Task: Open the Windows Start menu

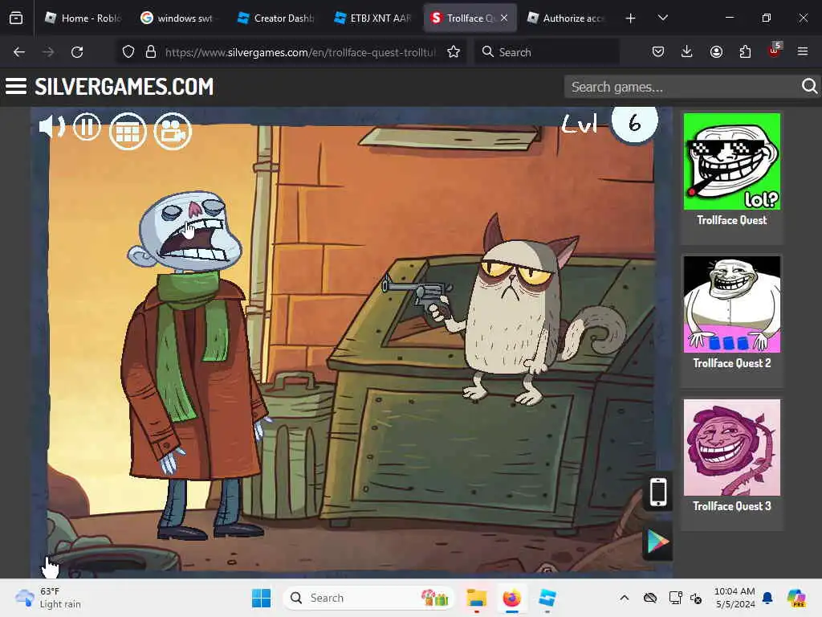Action: coord(261,598)
